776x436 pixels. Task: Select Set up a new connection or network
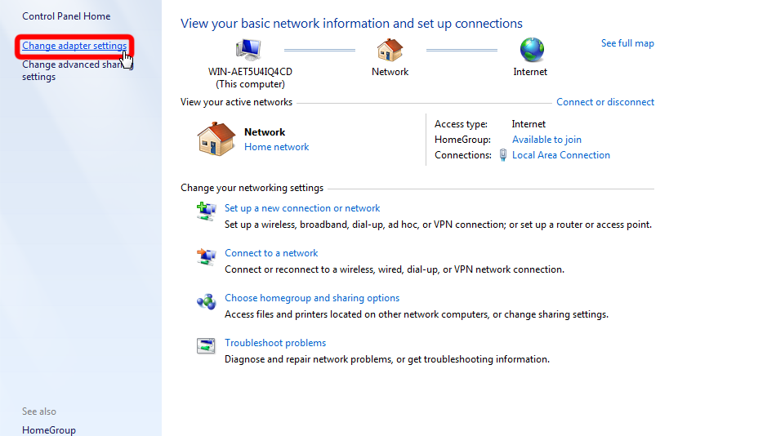(302, 208)
